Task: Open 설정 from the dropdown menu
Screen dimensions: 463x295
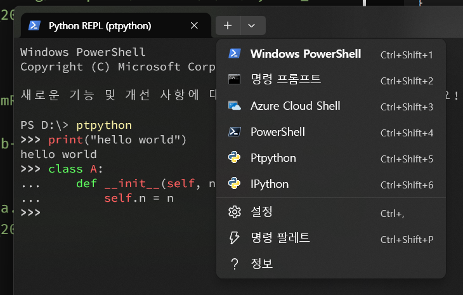Action: (330, 212)
